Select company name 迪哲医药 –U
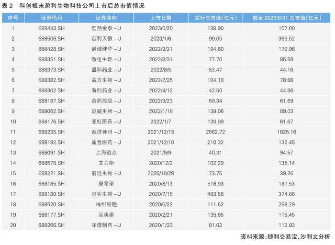The image size is (335, 245). pyautogui.click(x=106, y=142)
